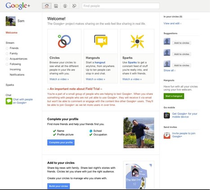Click the green chat bubble icon

pos(9,101)
